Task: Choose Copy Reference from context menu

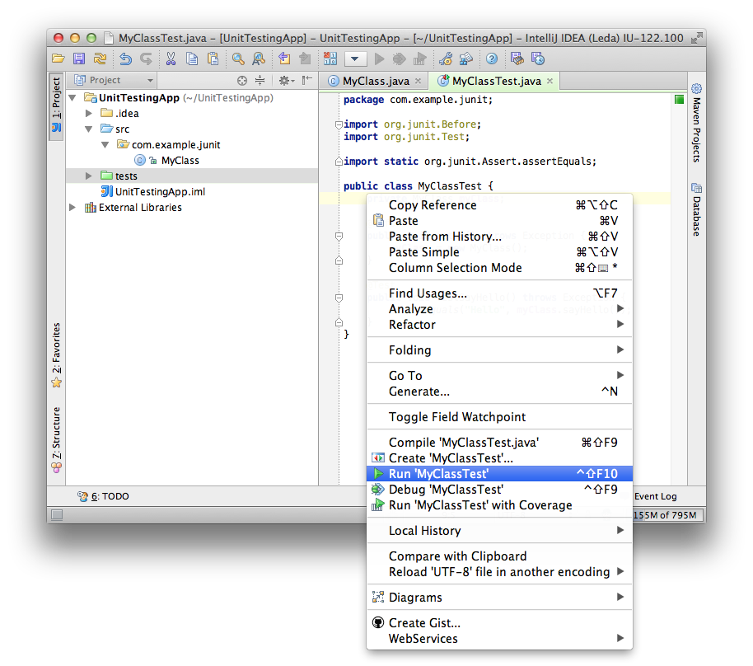Action: (499, 205)
